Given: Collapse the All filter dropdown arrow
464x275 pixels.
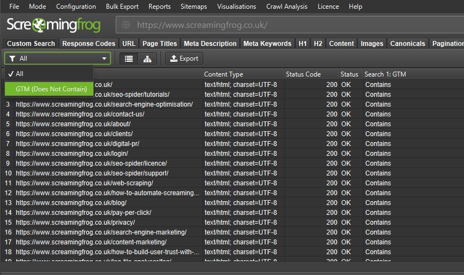Looking at the screenshot, I should click(104, 58).
